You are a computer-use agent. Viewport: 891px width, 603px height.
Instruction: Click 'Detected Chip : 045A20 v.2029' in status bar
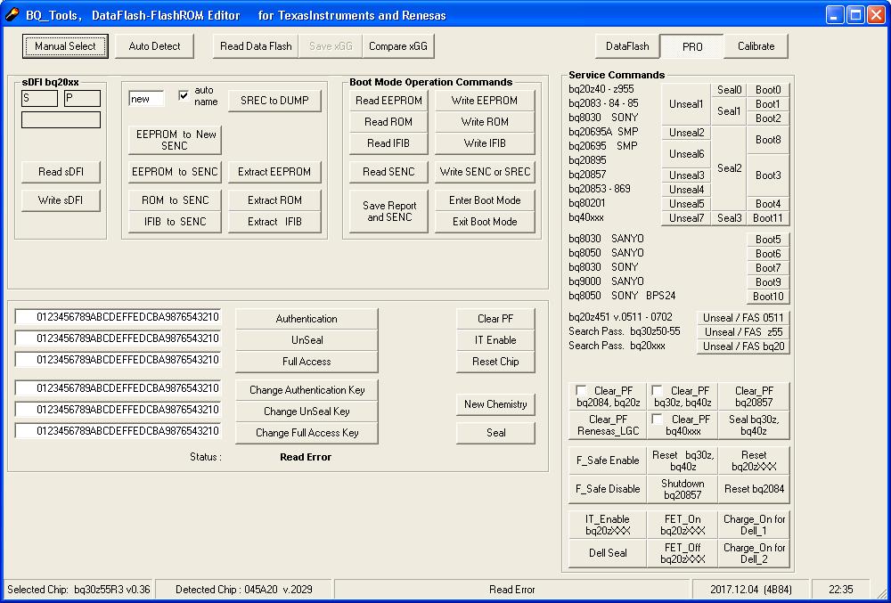coord(244,590)
